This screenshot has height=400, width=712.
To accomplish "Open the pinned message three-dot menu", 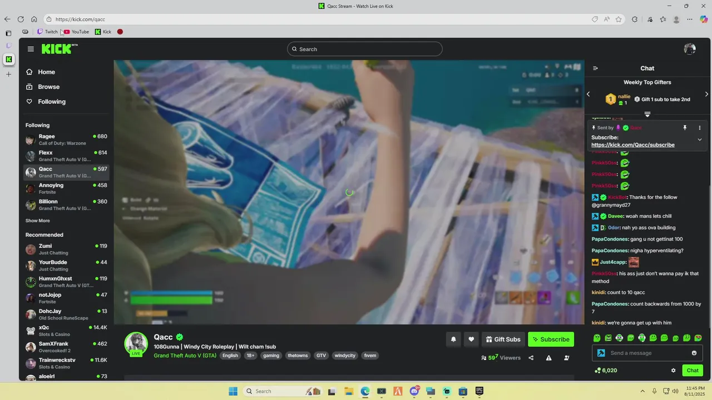I will coord(700,128).
